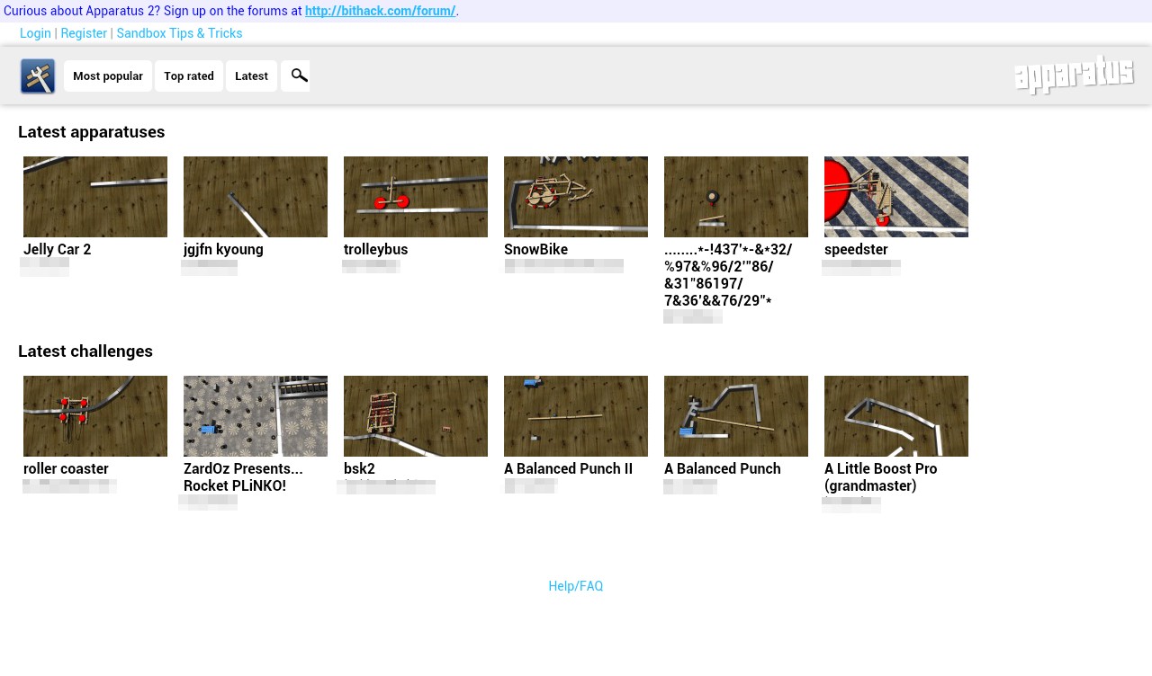This screenshot has height=676, width=1152.
Task: Open Sandbox Tips & Tricks
Action: click(179, 33)
